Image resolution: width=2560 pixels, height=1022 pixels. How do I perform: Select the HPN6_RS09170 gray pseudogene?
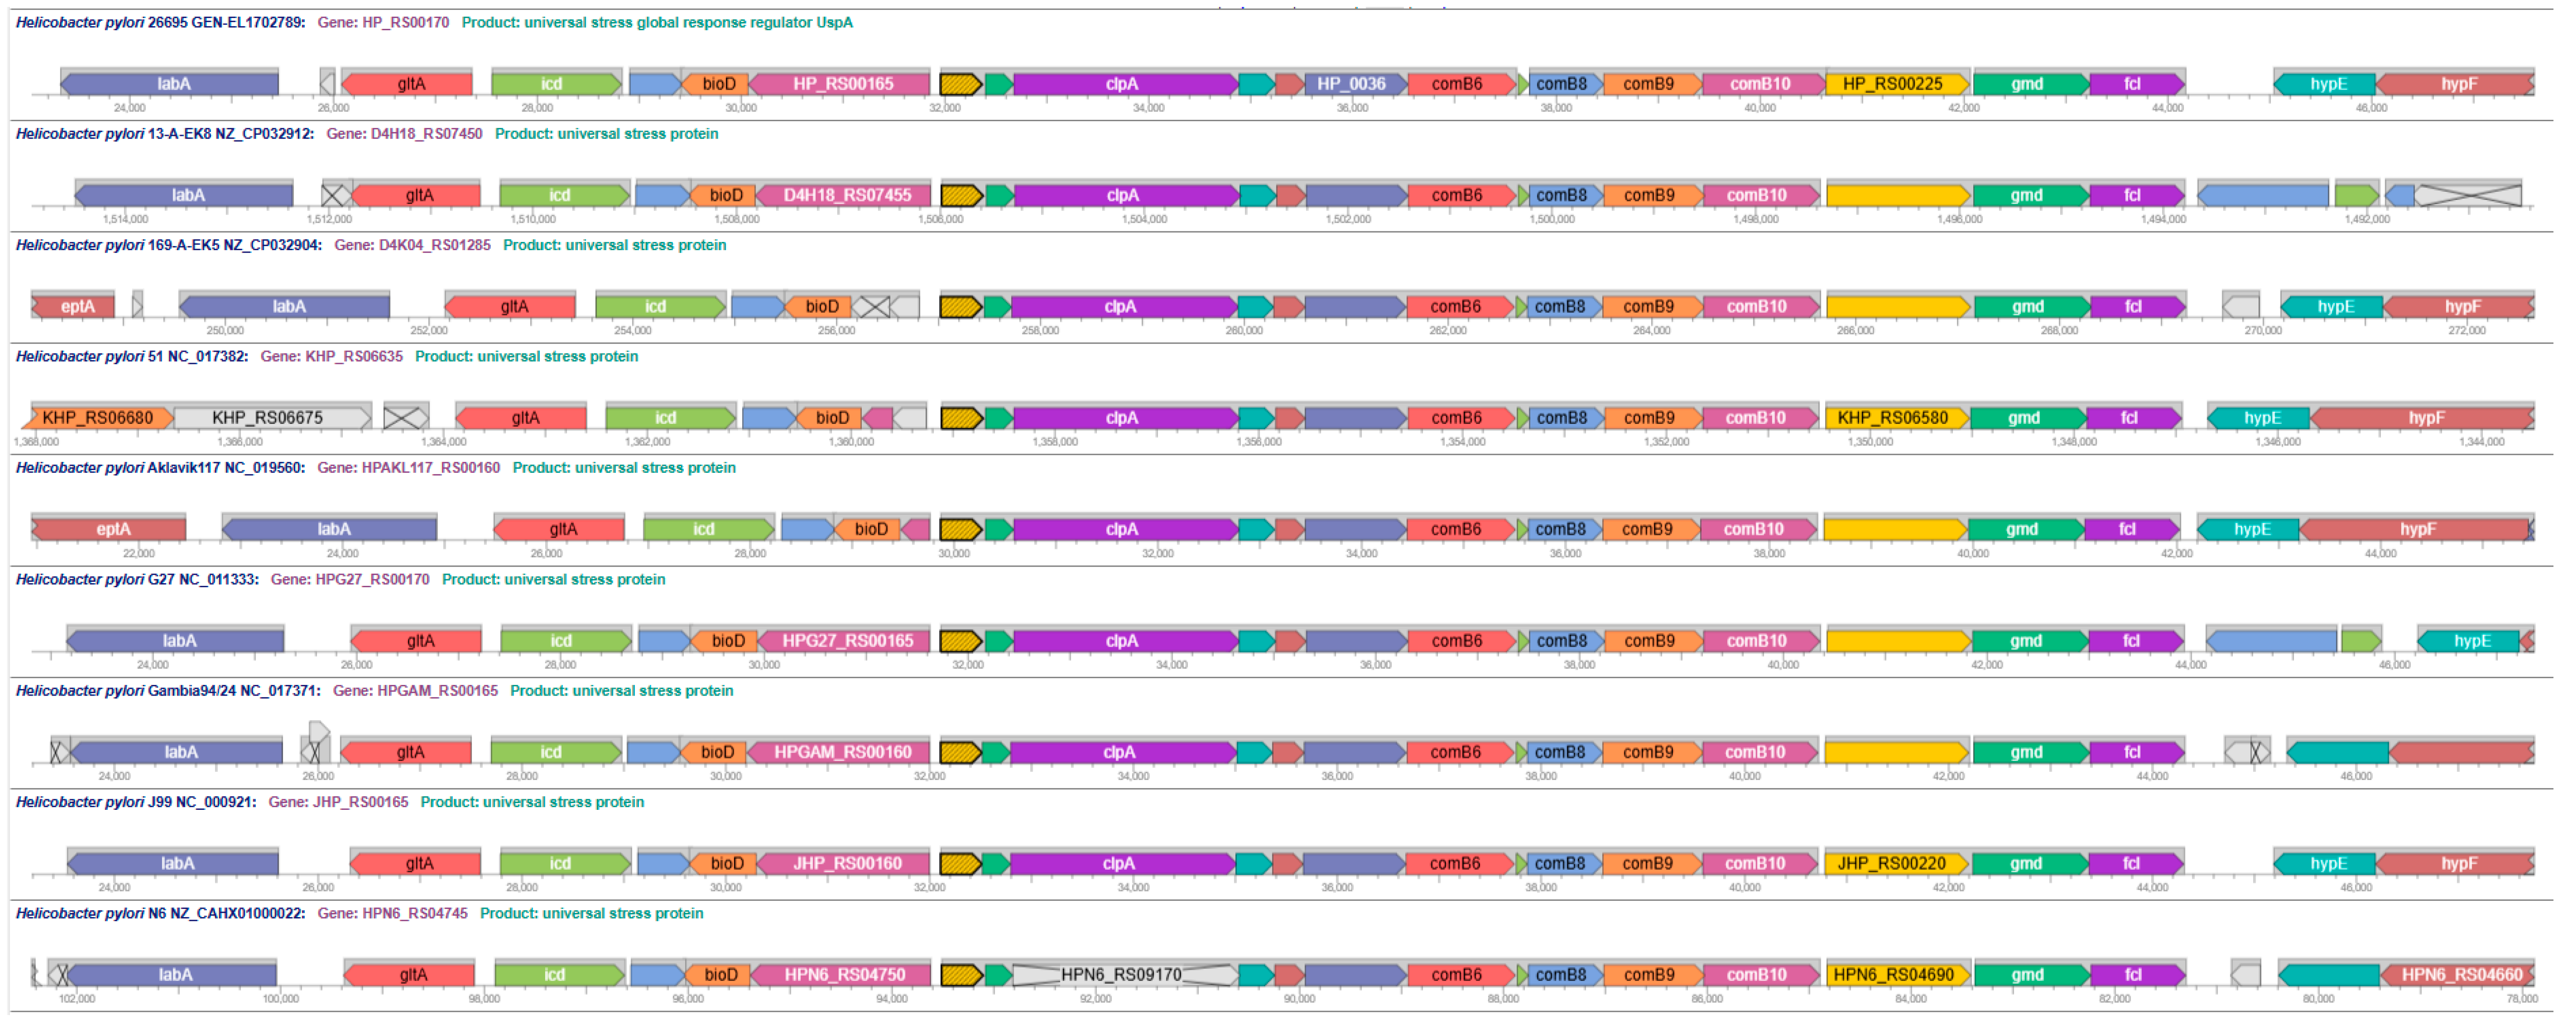click(x=1125, y=974)
